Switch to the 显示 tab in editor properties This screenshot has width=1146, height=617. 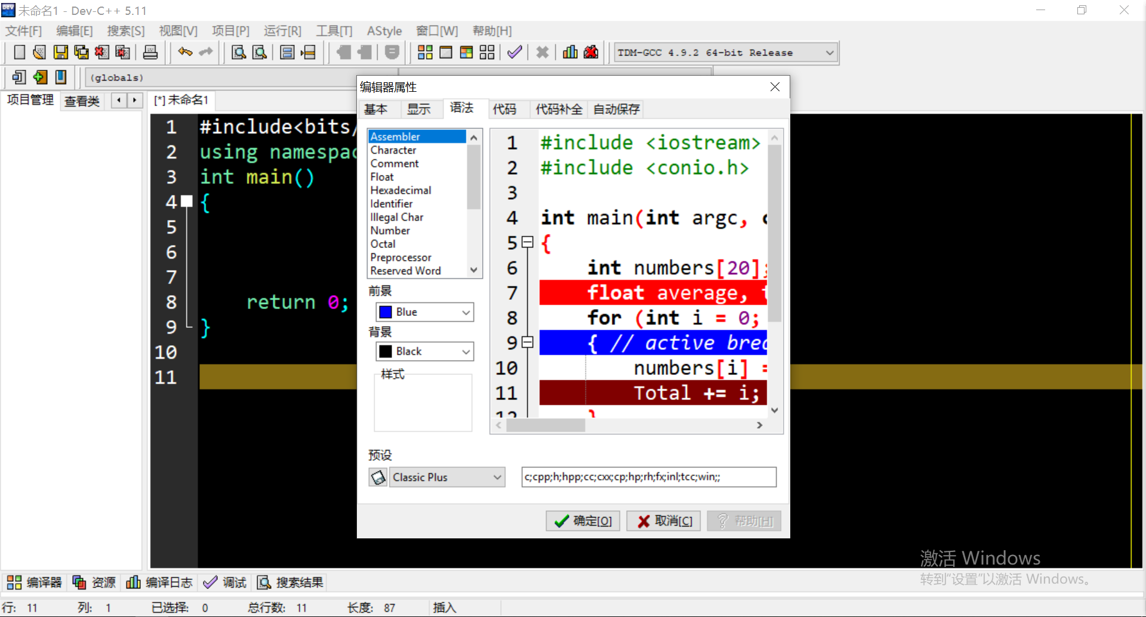pyautogui.click(x=419, y=109)
